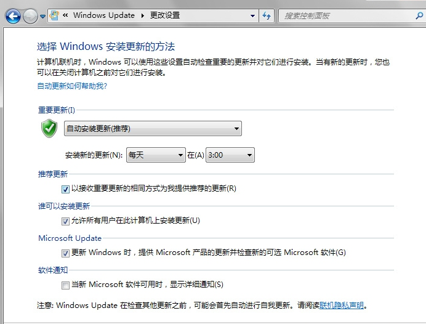This screenshot has height=324, width=426.
Task: Enable 当新 Microsoft 软件可用时显示详细通知 checkbox
Action: point(65,285)
